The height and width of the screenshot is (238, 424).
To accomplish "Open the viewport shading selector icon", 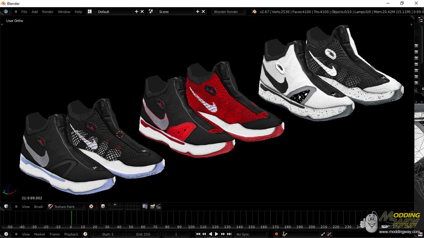I will (x=91, y=207).
